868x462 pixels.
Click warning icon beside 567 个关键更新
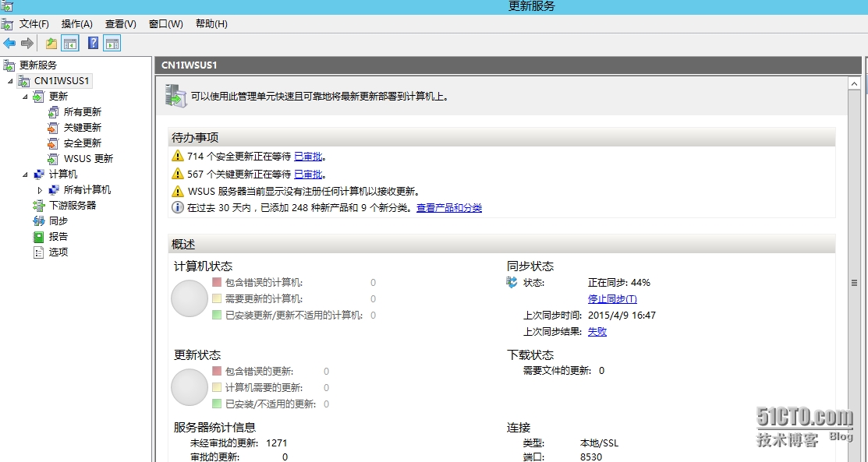(x=177, y=174)
